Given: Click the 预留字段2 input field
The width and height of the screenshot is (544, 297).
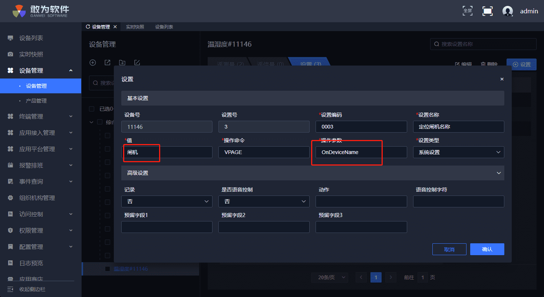Looking at the screenshot, I should coord(264,227).
